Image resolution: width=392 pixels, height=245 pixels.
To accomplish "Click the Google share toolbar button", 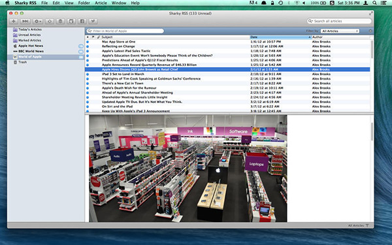I will tap(71, 22).
